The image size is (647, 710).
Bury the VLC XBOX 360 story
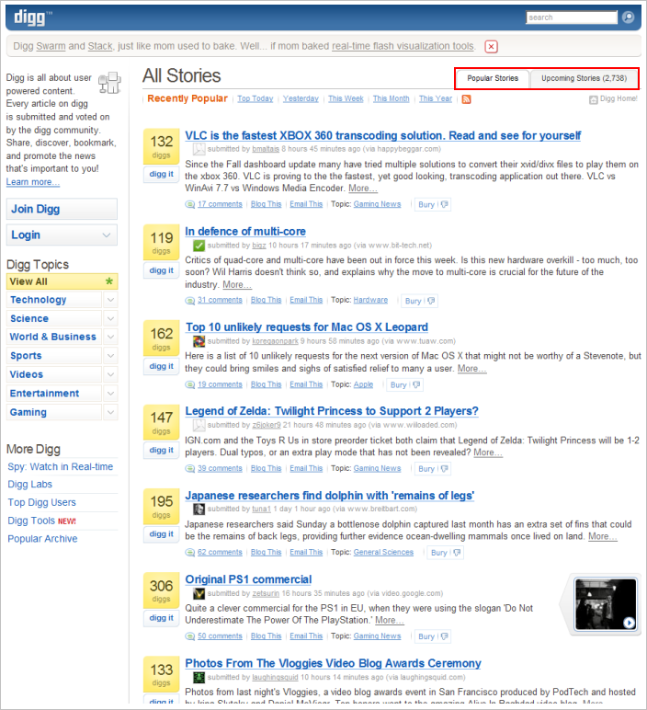pos(433,205)
